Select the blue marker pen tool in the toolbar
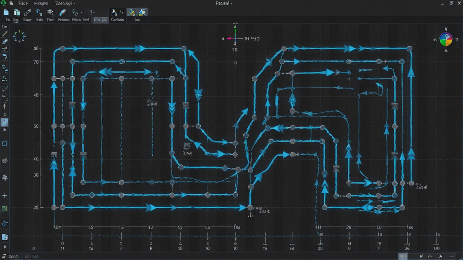 coord(62,12)
